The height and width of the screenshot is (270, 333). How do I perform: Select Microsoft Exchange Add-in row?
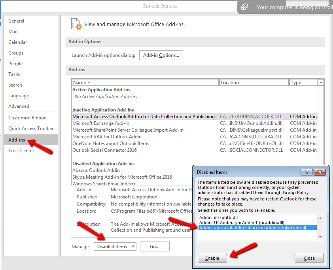click(x=195, y=123)
